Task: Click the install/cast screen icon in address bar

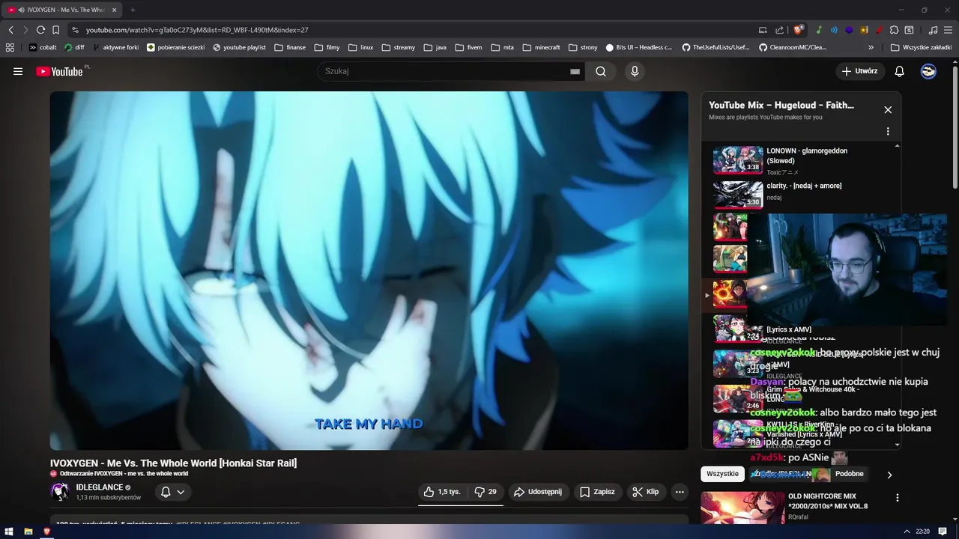Action: tap(763, 30)
